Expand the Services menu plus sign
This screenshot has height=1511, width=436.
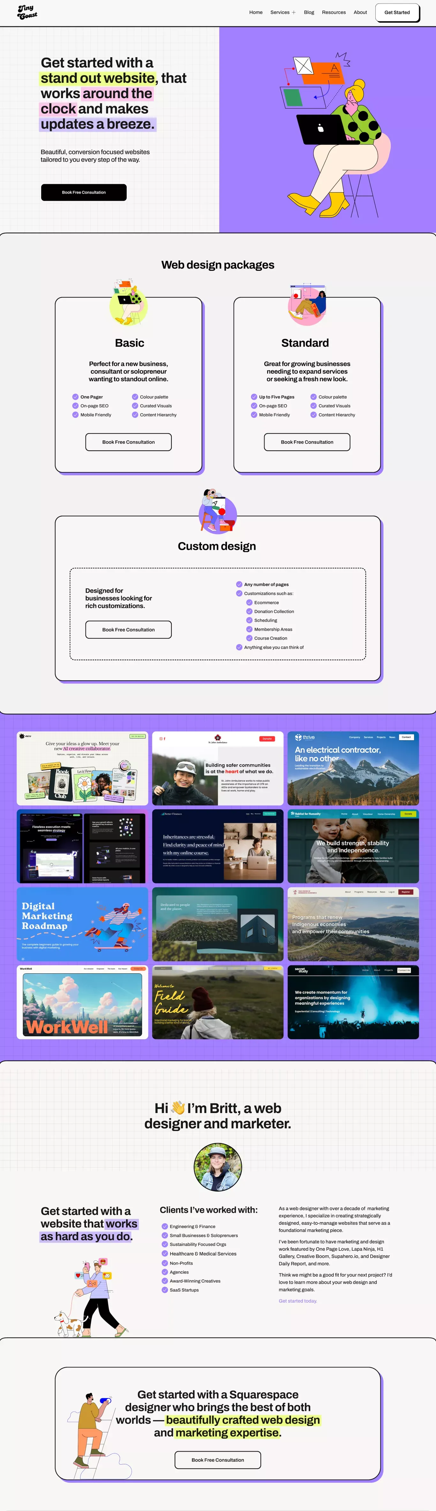(x=294, y=12)
